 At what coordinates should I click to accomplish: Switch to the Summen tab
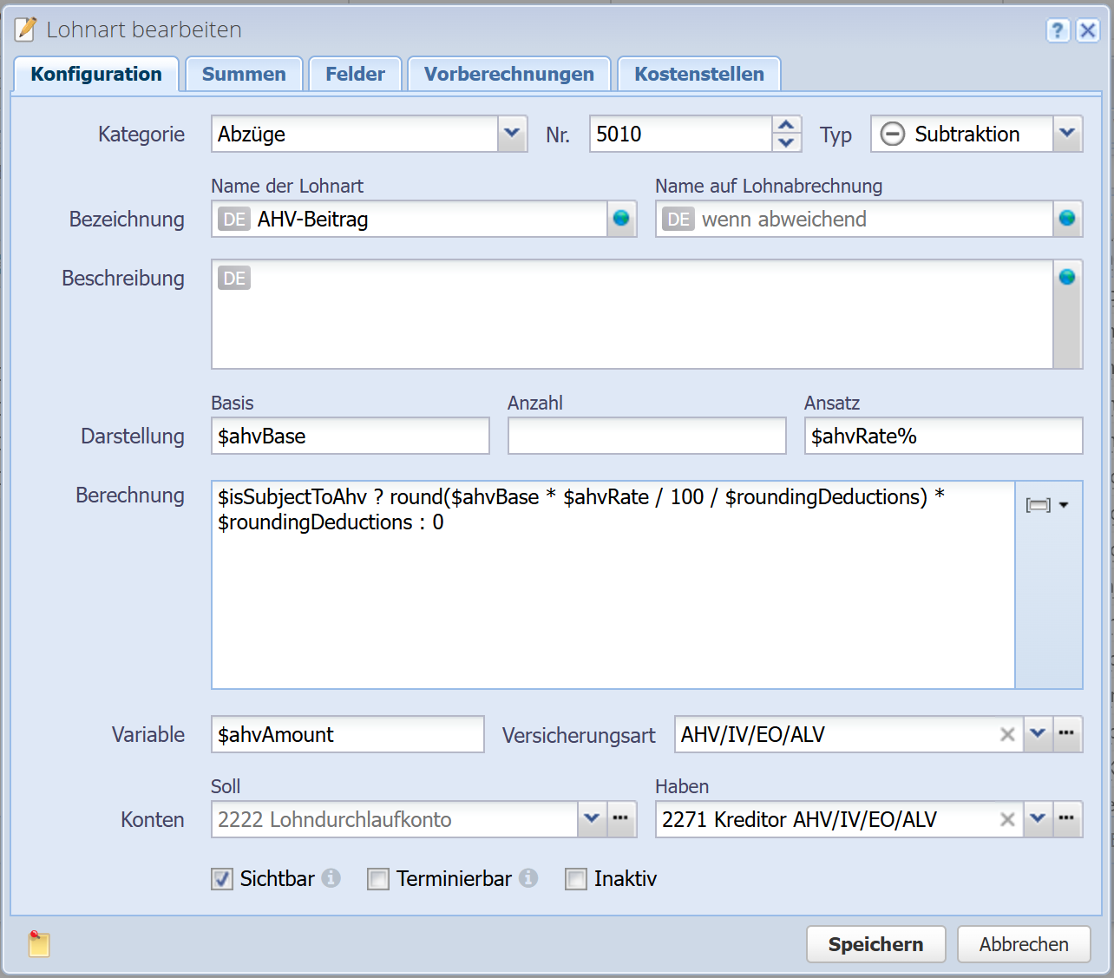click(x=244, y=75)
